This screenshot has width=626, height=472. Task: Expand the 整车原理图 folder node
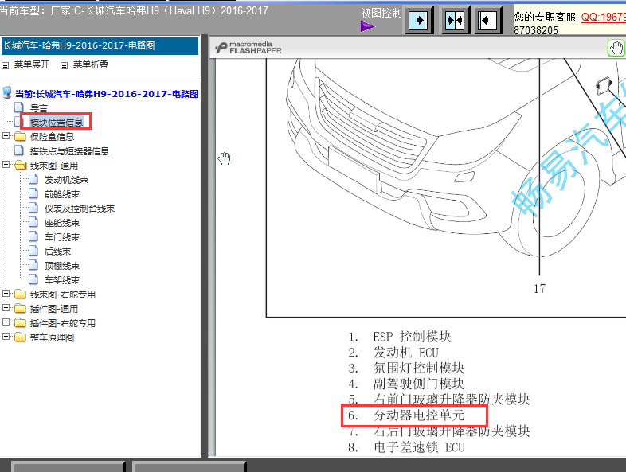pyautogui.click(x=6, y=337)
